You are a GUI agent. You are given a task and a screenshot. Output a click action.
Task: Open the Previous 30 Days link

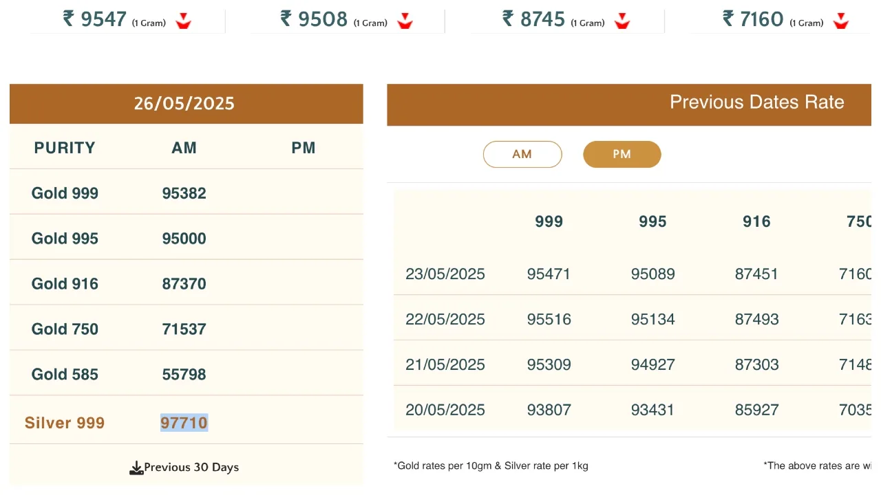point(191,467)
